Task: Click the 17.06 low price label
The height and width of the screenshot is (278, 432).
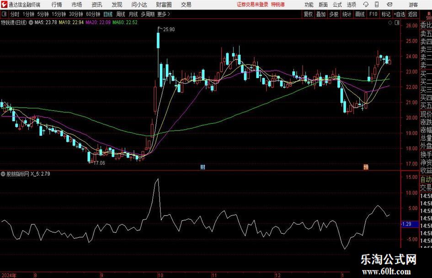Action: 100,163
